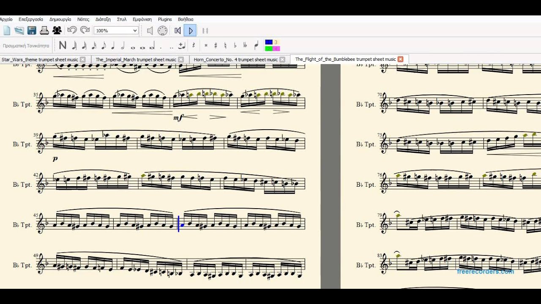Switch to green voice 2
Viewport: 541px width, 304px height.
(x=269, y=48)
